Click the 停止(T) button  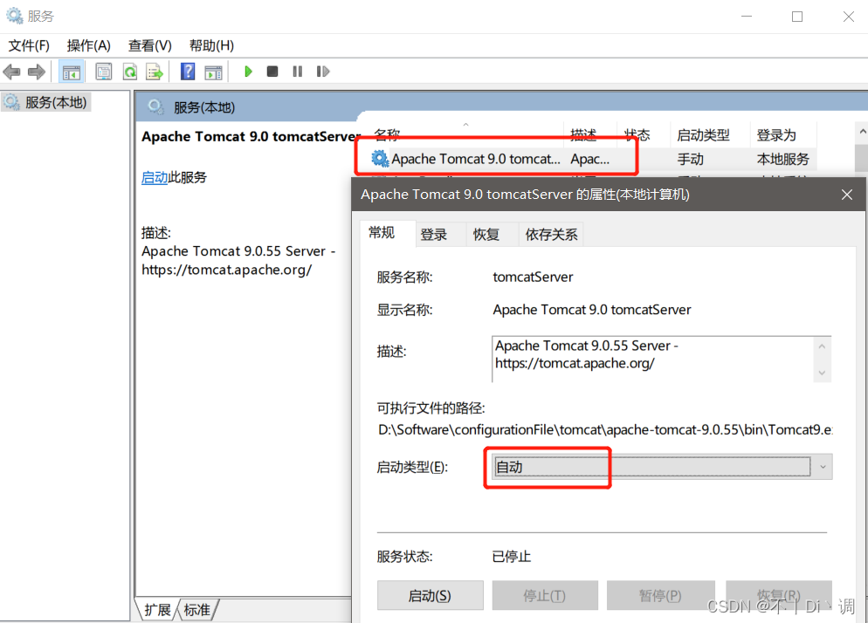tap(545, 595)
